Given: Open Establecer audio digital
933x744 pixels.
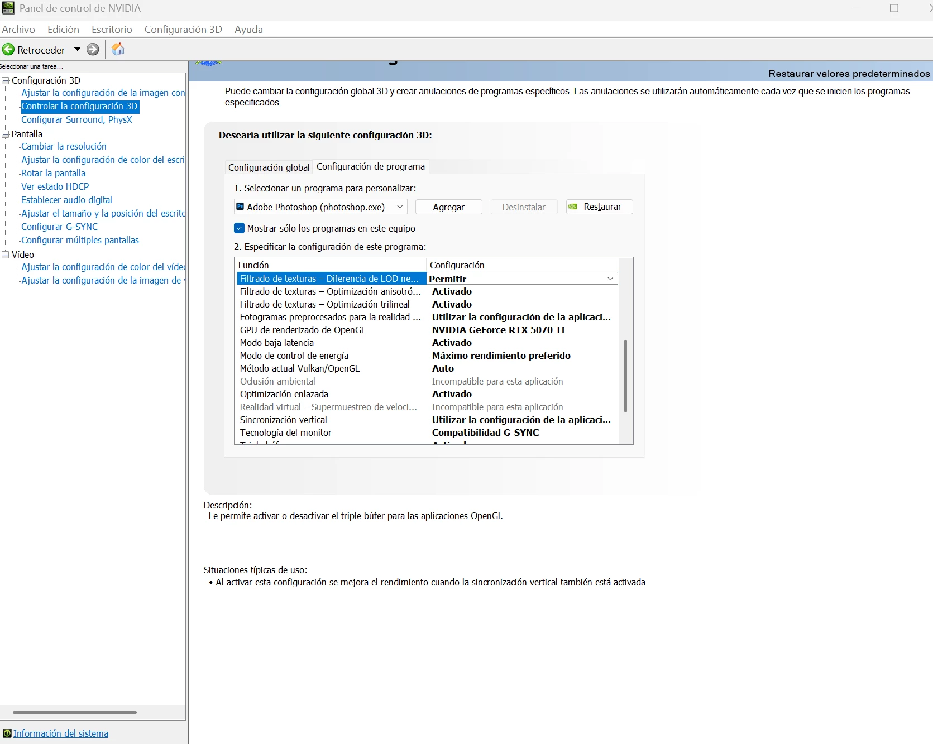Looking at the screenshot, I should pos(66,200).
